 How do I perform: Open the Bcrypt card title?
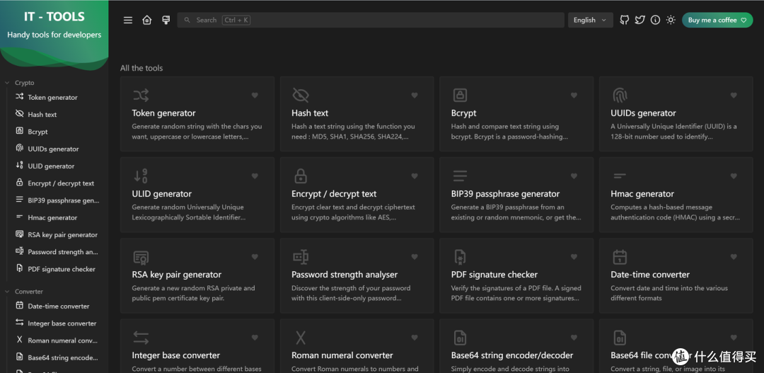tap(464, 113)
